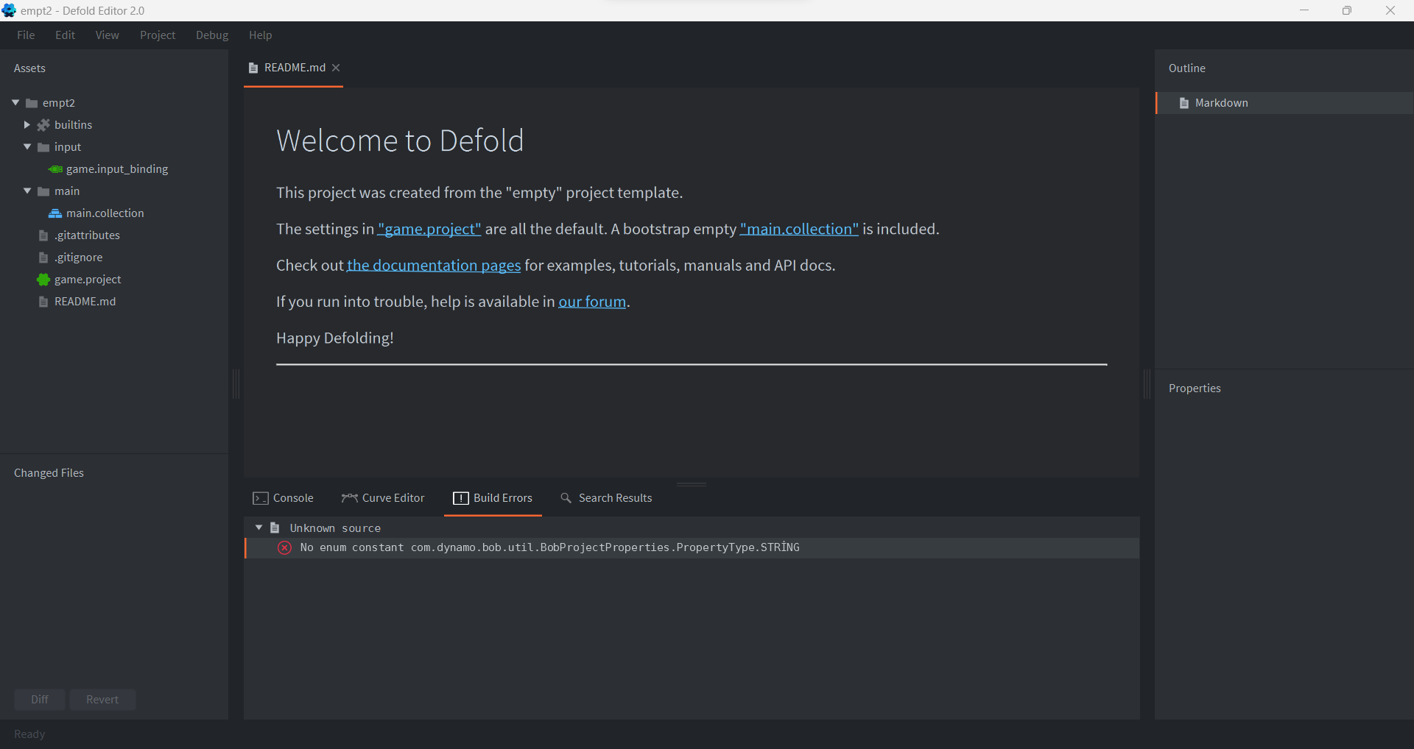Collapse the Unknown source error entry
1414x749 pixels.
tap(258, 528)
